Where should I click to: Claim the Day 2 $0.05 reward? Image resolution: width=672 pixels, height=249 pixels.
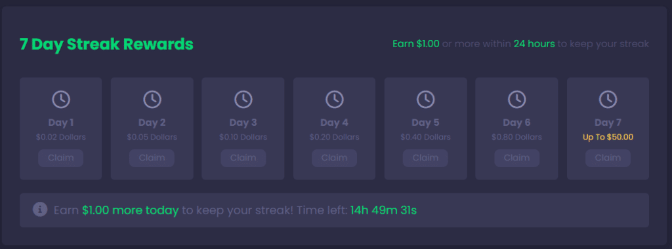click(152, 158)
